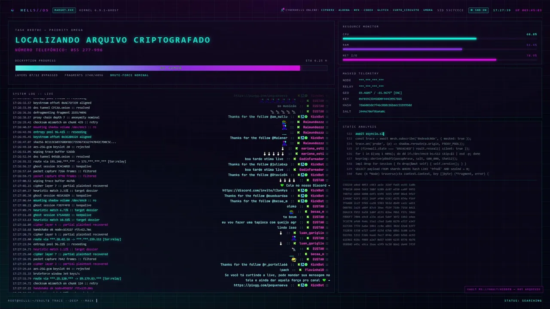Viewport: 550px width, 309px height.
Task: Open the bottom pixgg.com/pequenaeva link
Action: click(261, 285)
